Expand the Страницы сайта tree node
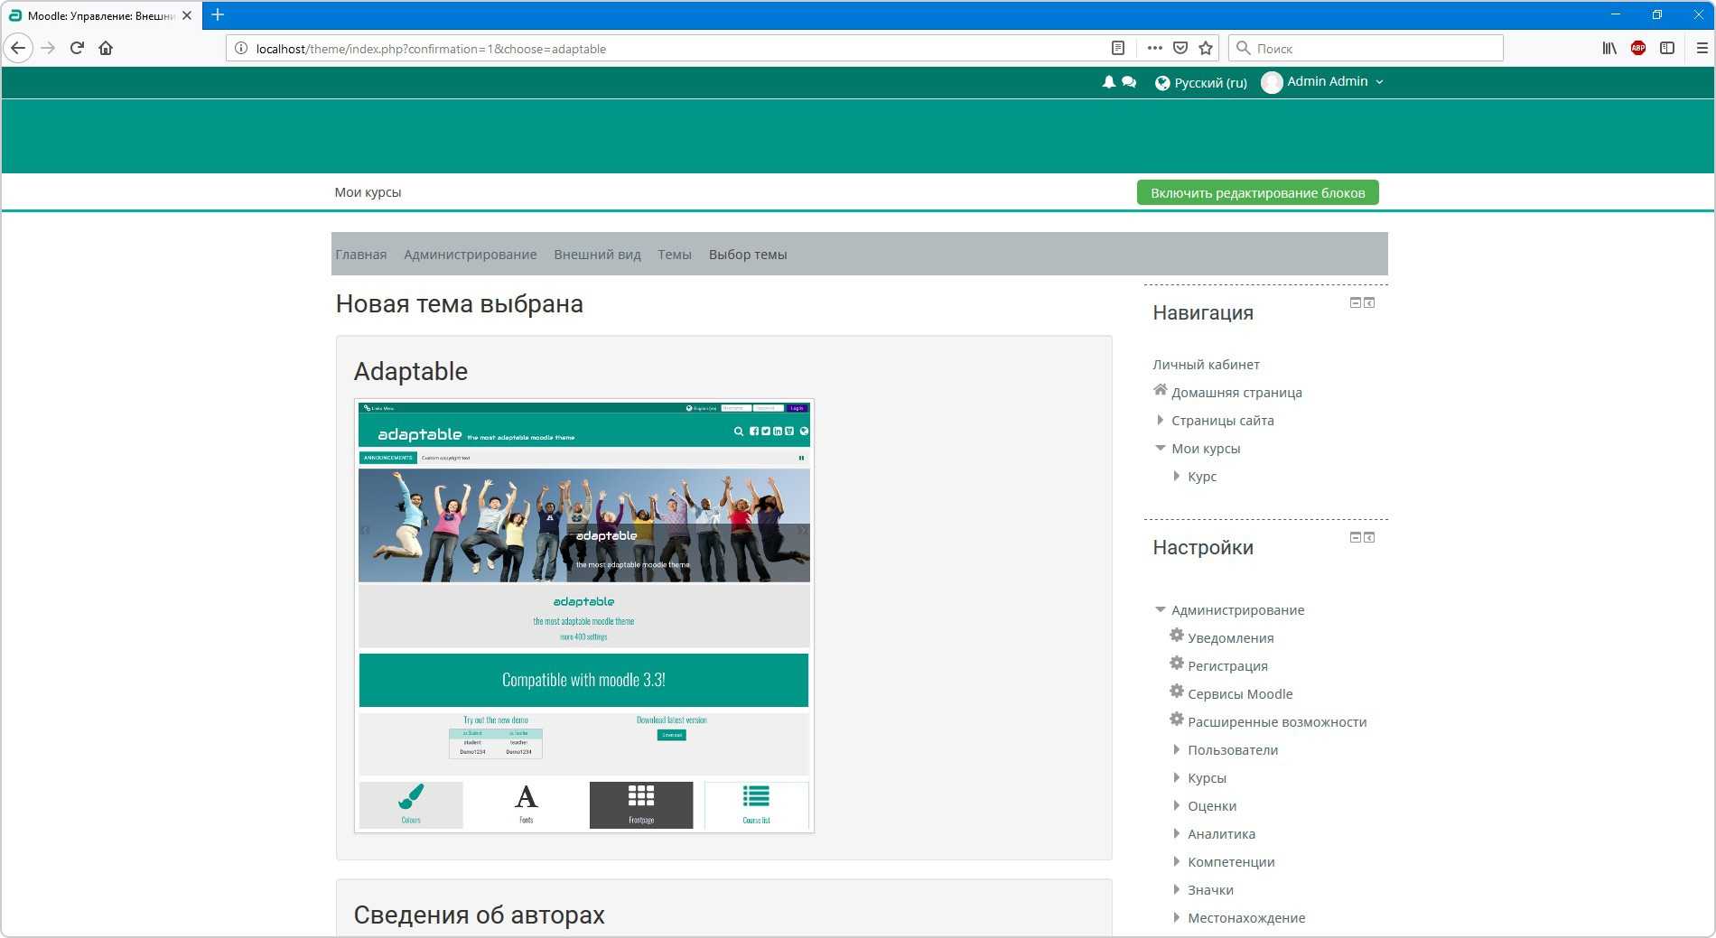1716x938 pixels. coord(1161,420)
